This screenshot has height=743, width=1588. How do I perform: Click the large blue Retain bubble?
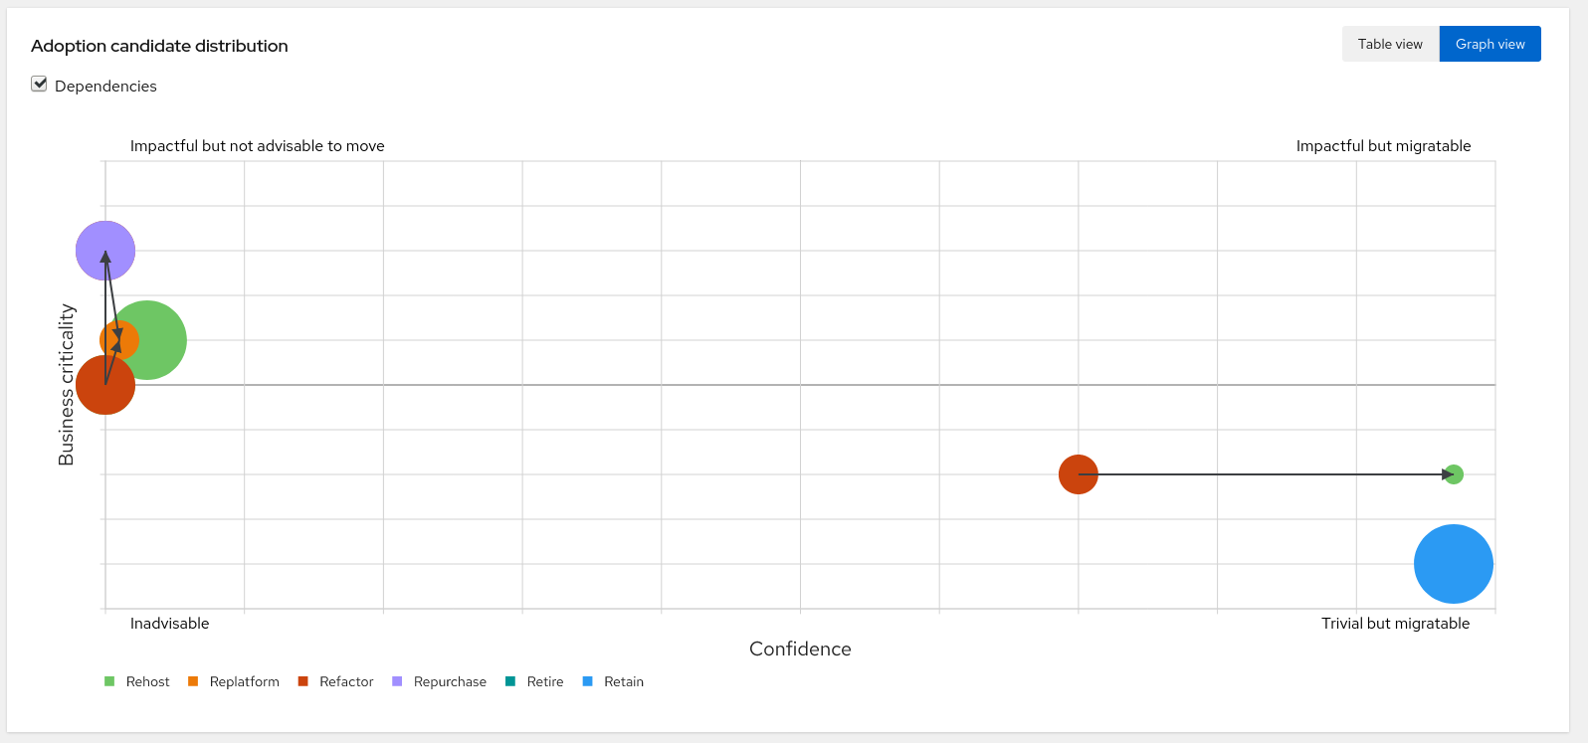point(1453,564)
